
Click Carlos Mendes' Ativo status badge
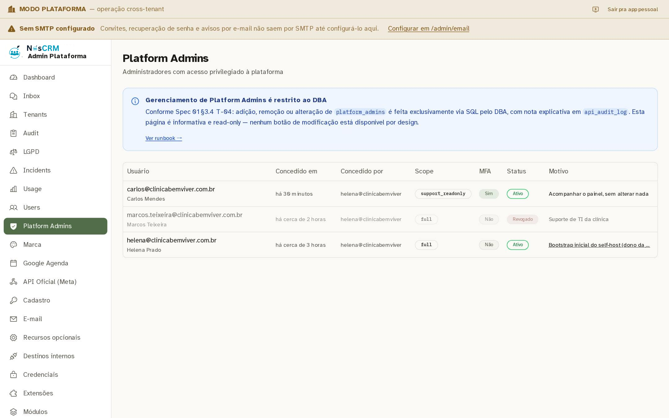click(518, 194)
